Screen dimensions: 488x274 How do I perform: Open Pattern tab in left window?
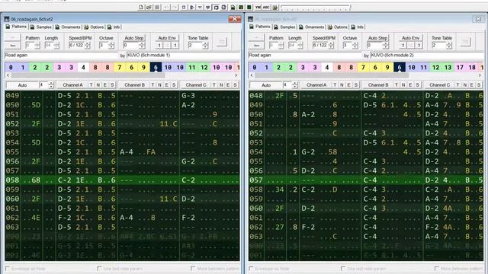tap(16, 27)
